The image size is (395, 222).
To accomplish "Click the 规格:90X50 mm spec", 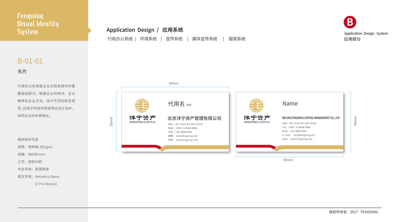I will click(x=31, y=154).
